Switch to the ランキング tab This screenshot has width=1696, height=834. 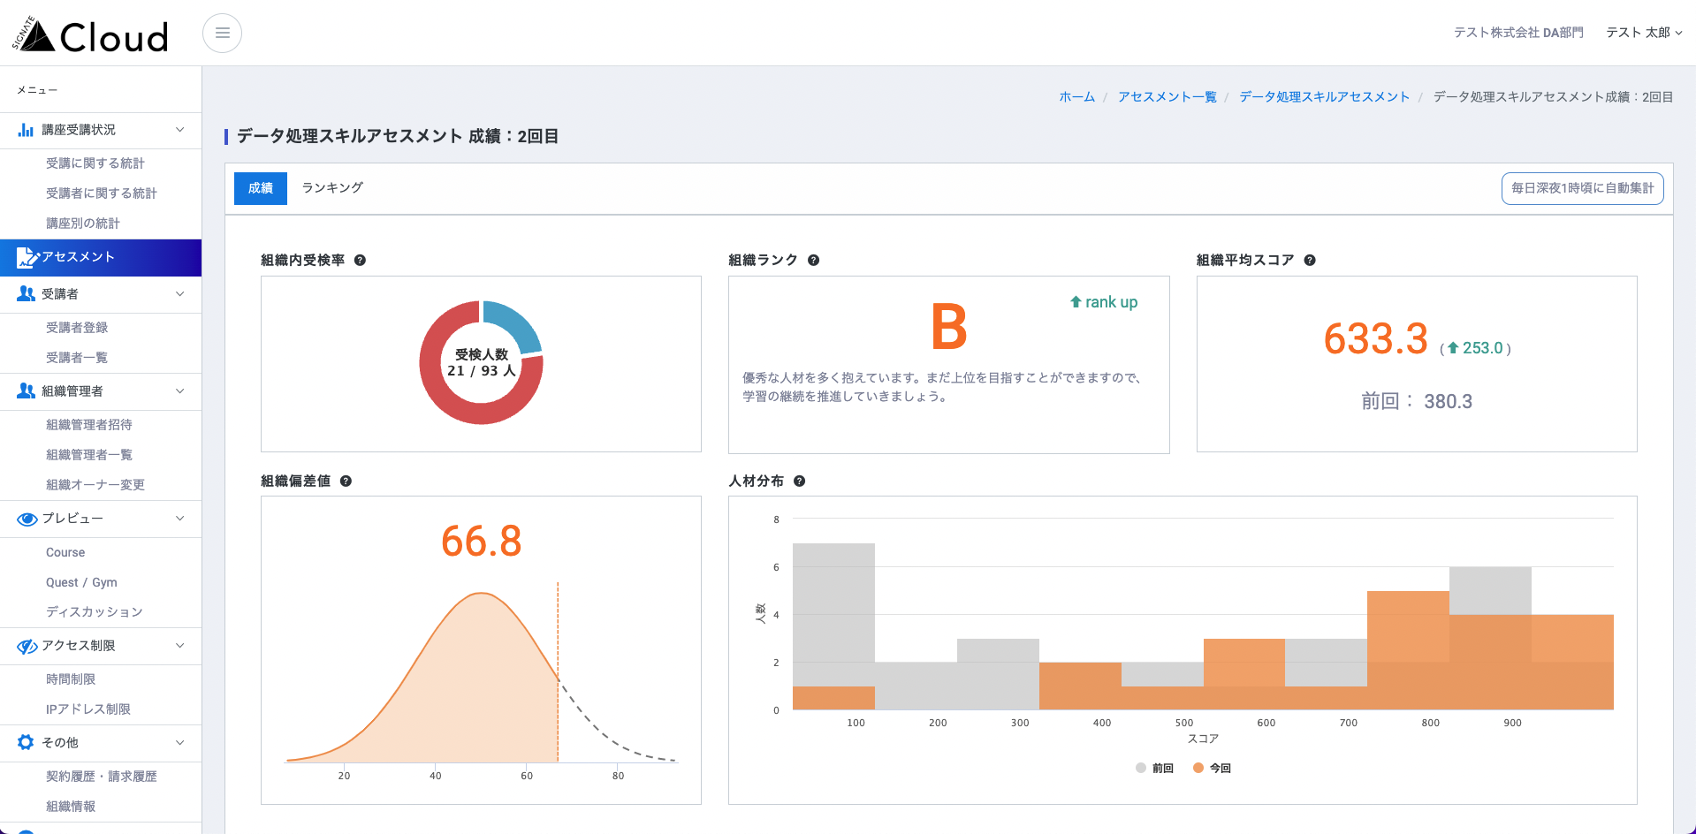coord(332,188)
